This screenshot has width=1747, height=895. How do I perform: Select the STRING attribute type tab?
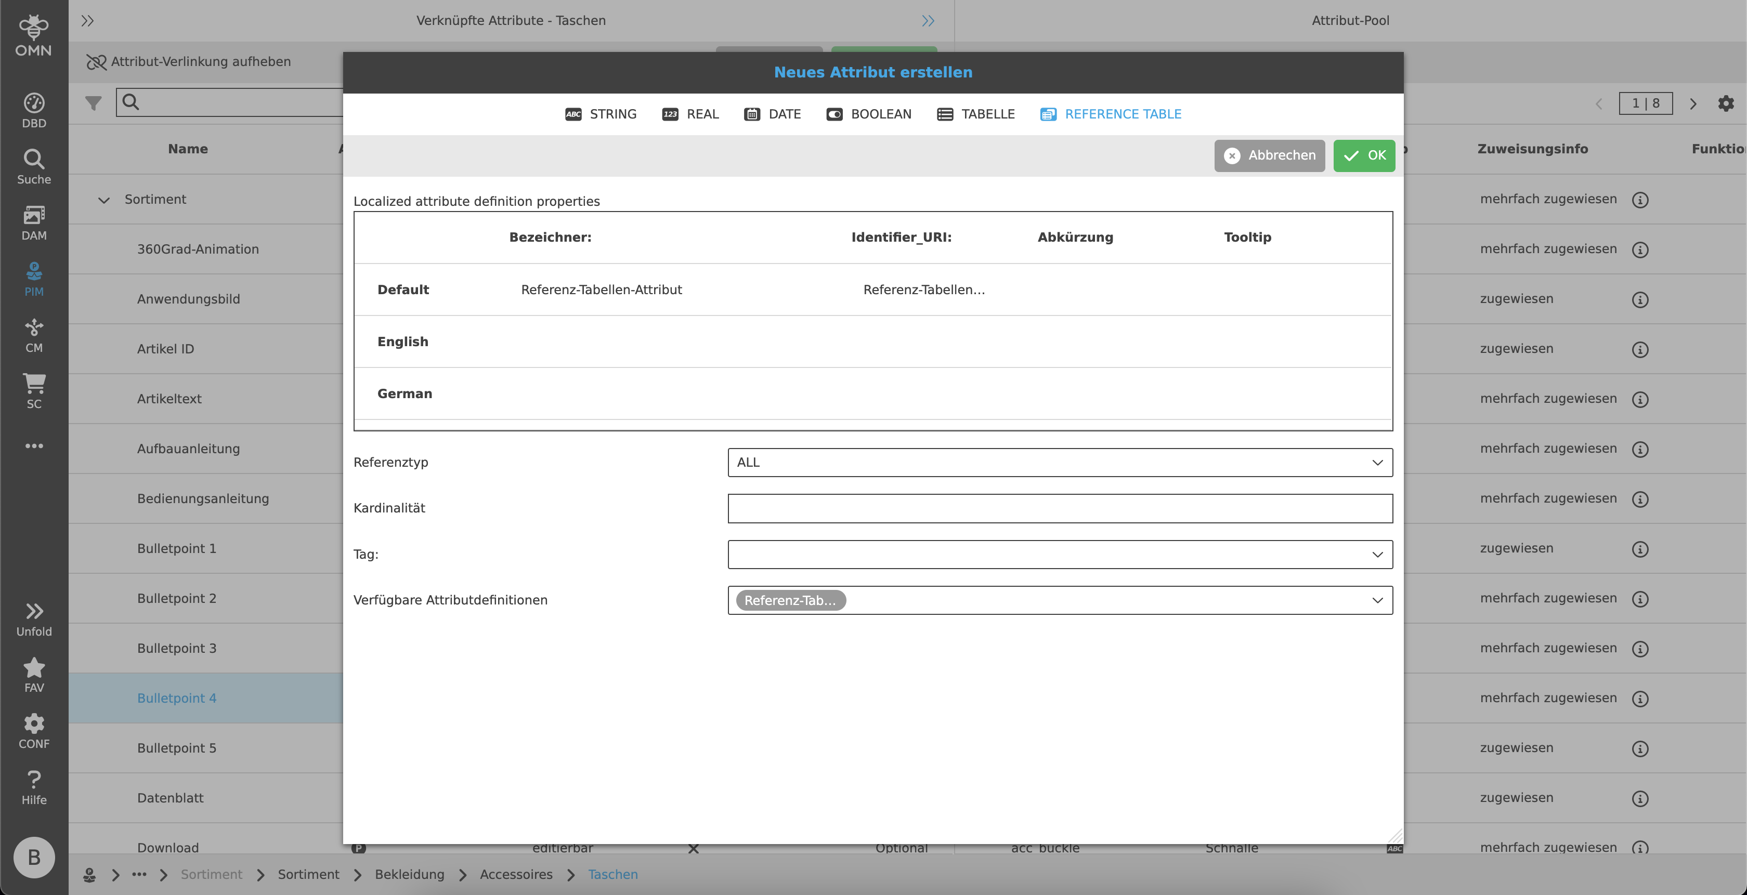pyautogui.click(x=600, y=114)
